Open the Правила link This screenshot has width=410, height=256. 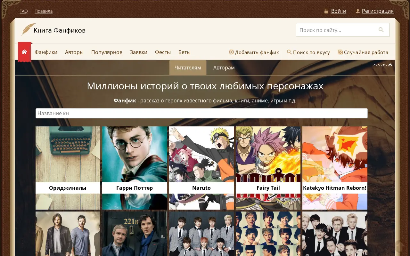coord(44,11)
